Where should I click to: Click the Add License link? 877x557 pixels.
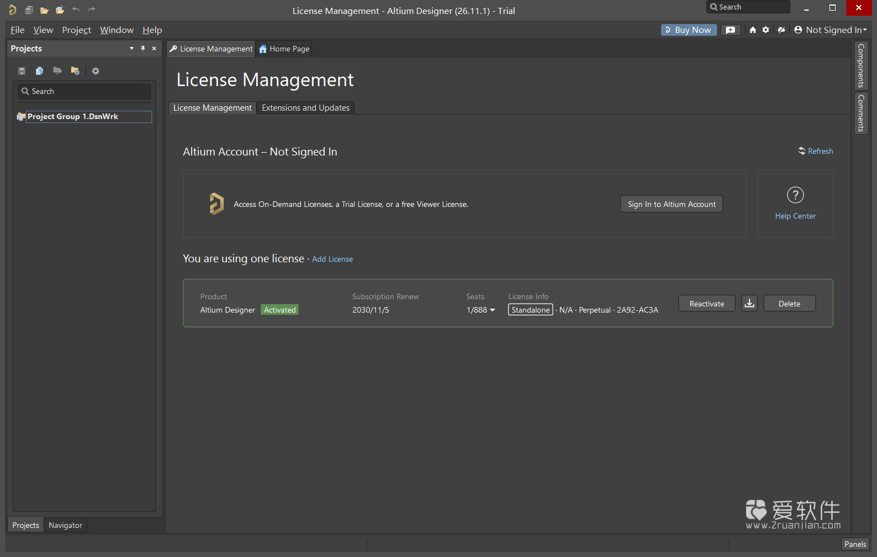tap(332, 259)
